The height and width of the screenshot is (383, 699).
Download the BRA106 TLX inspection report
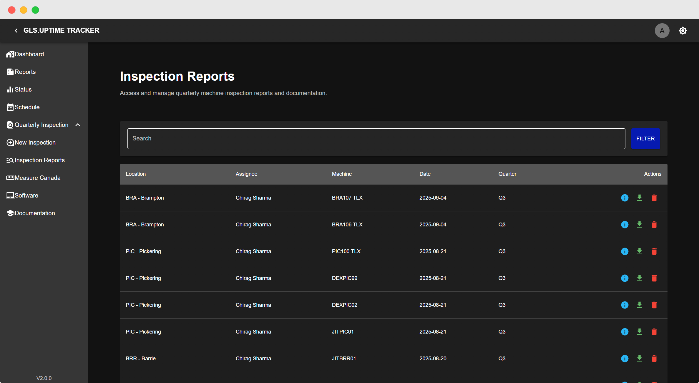pos(639,224)
